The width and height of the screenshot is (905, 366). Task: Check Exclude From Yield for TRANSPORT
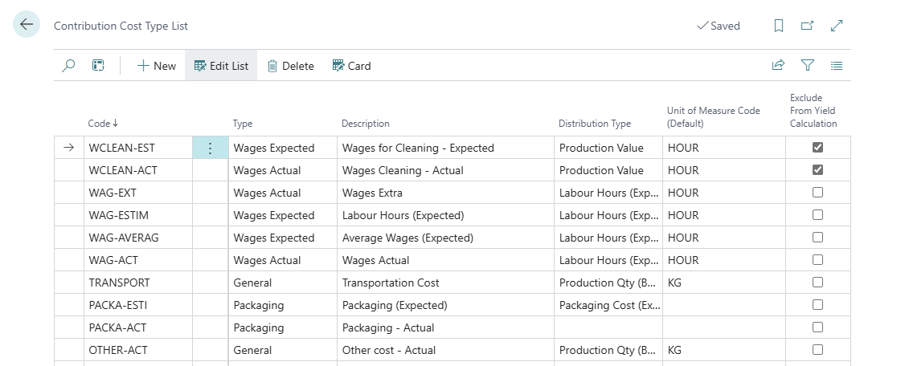click(x=817, y=283)
